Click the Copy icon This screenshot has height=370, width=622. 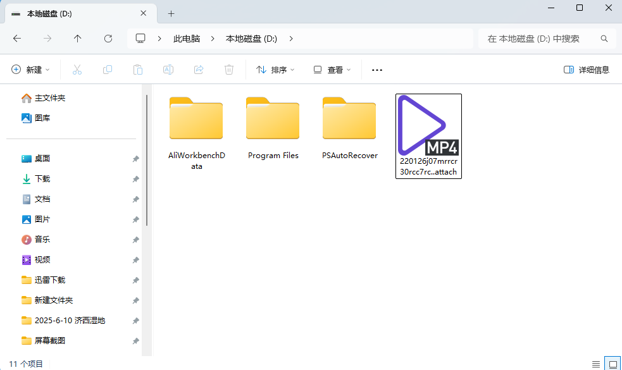pyautogui.click(x=108, y=70)
